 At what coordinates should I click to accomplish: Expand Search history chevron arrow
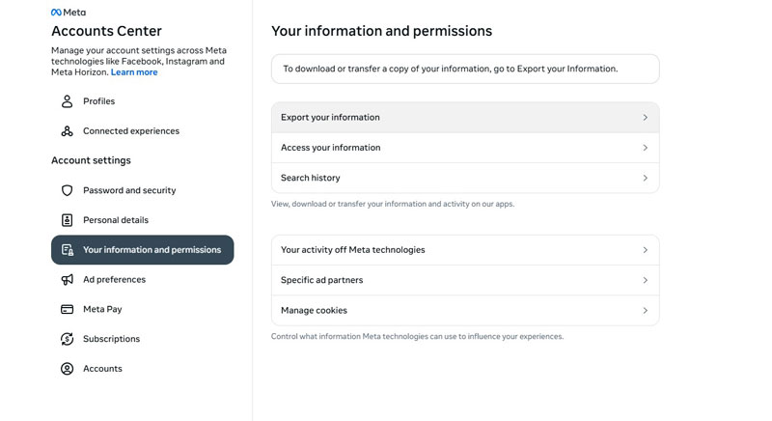point(645,179)
